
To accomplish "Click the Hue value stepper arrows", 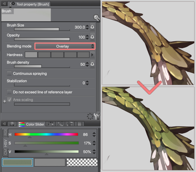I will (x=94, y=135).
